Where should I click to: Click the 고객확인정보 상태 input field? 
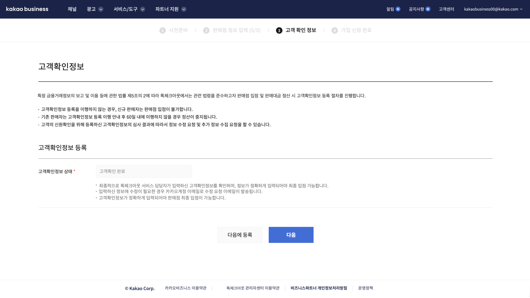(x=144, y=171)
